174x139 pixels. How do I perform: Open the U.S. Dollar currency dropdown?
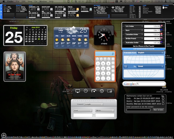pos(134,26)
